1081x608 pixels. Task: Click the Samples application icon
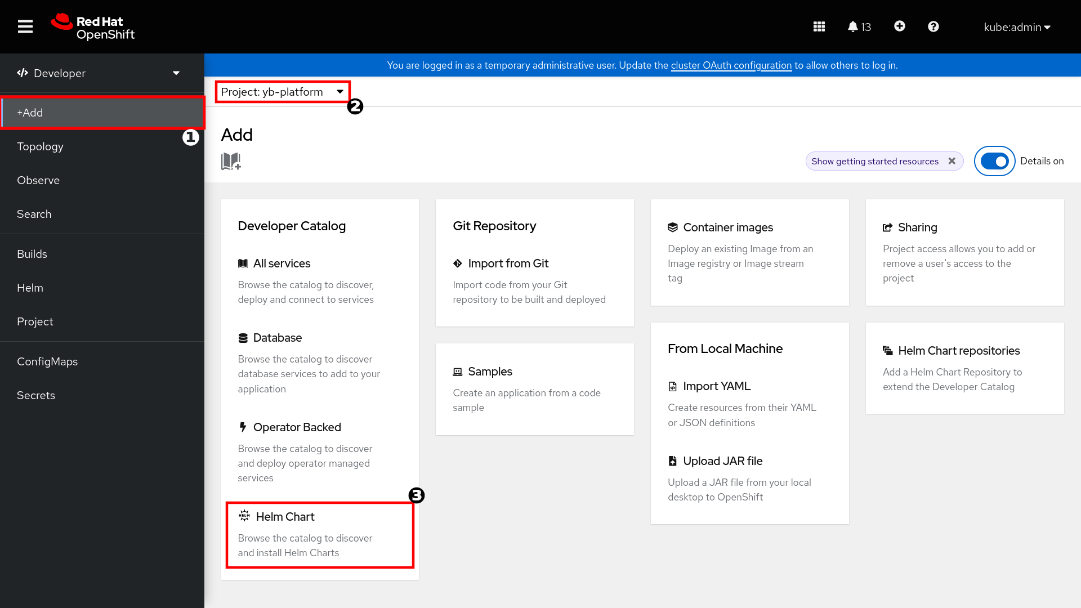457,371
